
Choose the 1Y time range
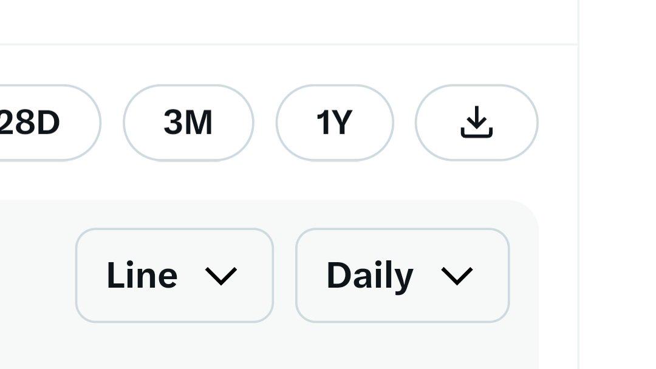335,123
